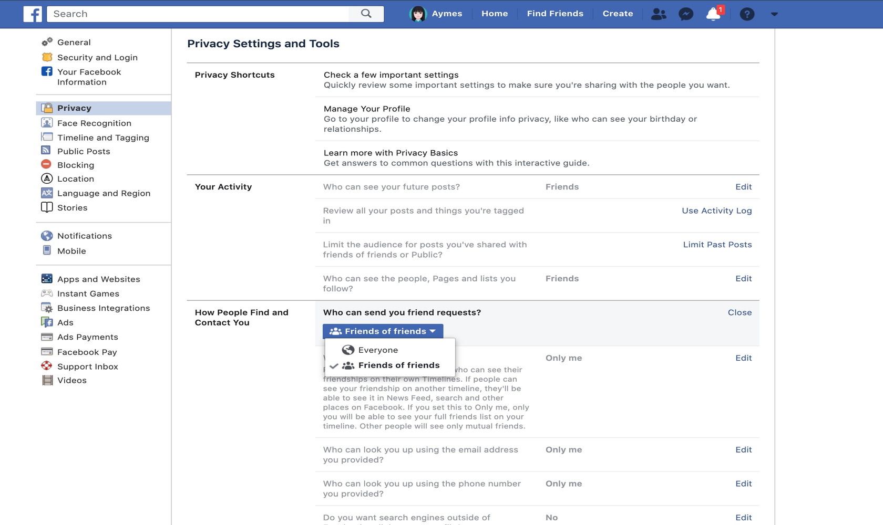This screenshot has height=525, width=883.
Task: Select the Everyone option
Action: point(377,350)
